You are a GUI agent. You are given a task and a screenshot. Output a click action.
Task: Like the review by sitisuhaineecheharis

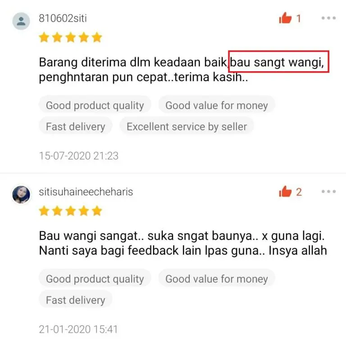pyautogui.click(x=285, y=191)
